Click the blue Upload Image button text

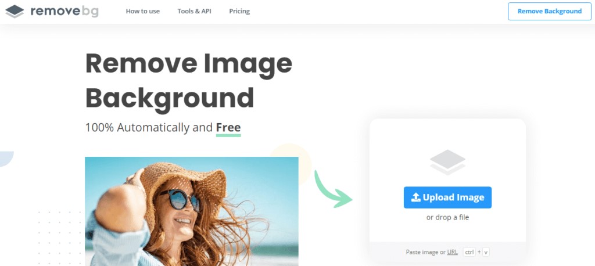point(453,197)
